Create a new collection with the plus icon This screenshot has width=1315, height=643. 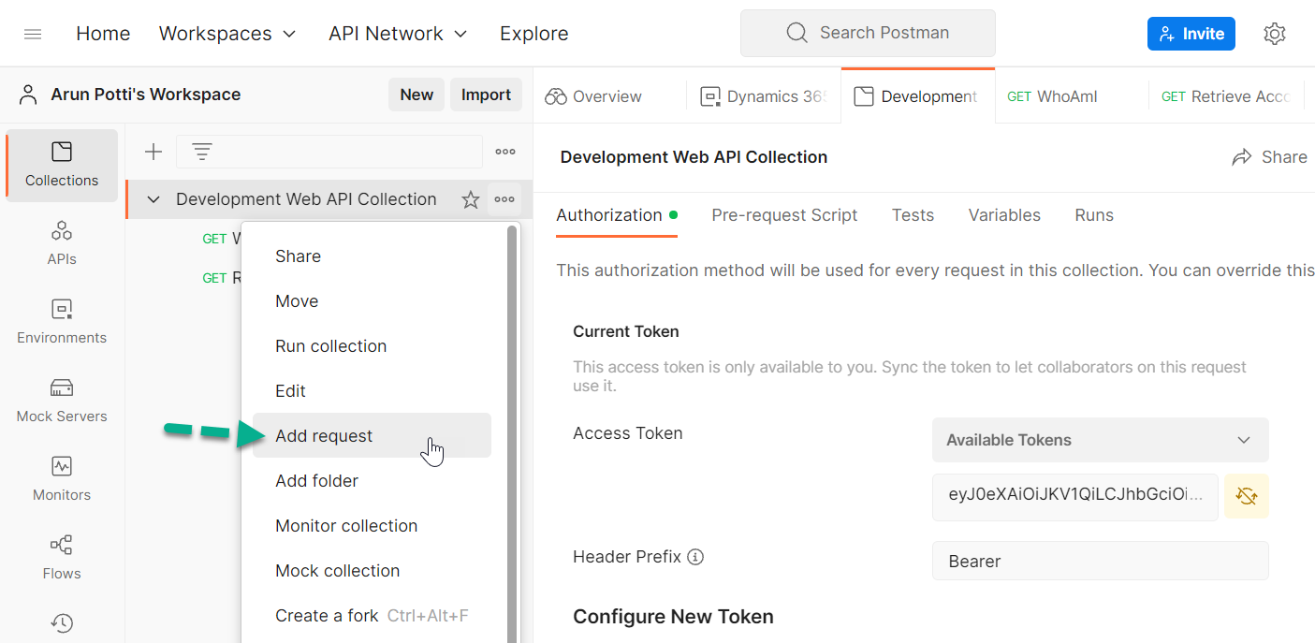(153, 151)
